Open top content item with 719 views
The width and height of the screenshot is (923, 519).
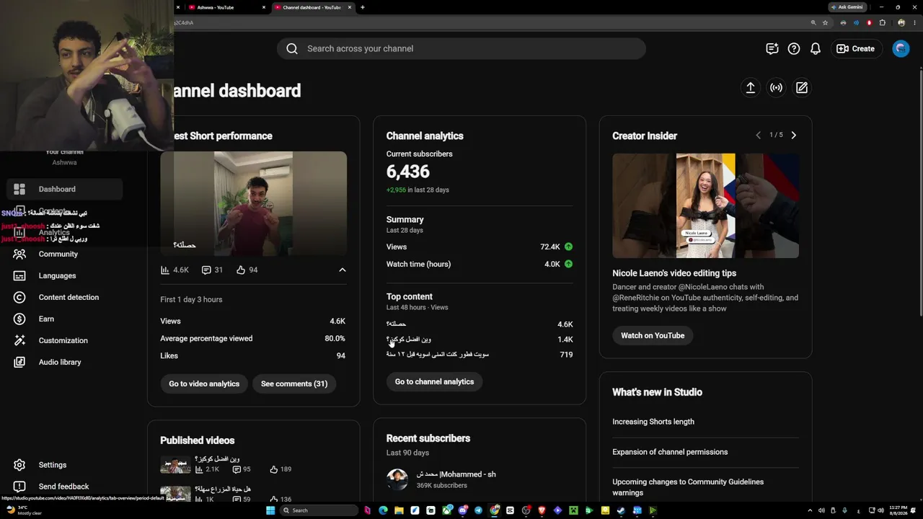tap(480, 355)
